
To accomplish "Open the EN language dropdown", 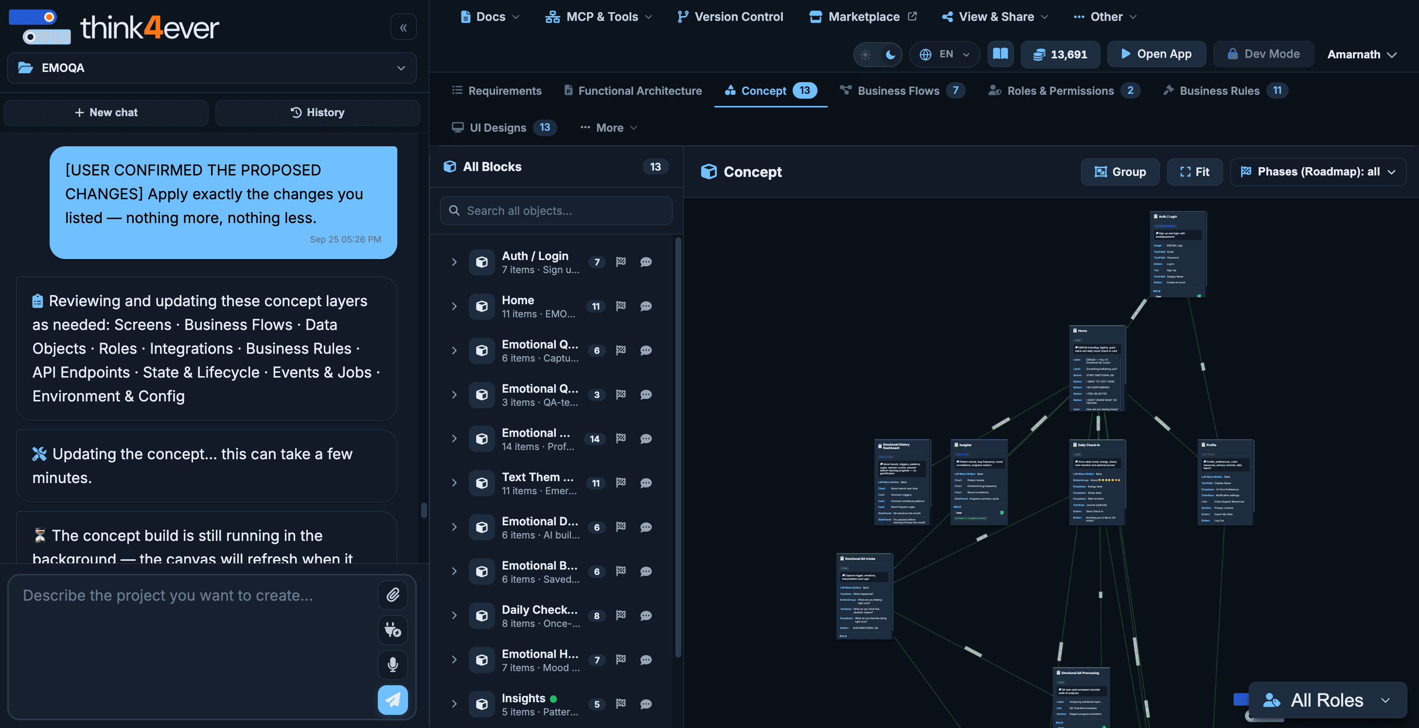I will pos(944,54).
